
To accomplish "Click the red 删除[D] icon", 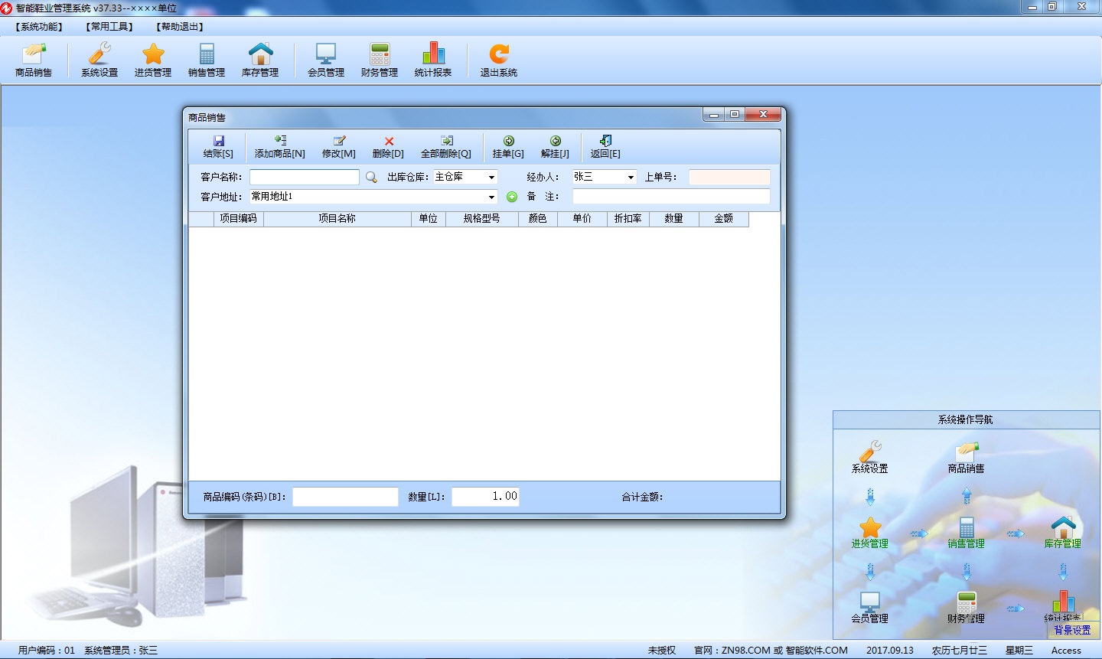I will click(389, 142).
